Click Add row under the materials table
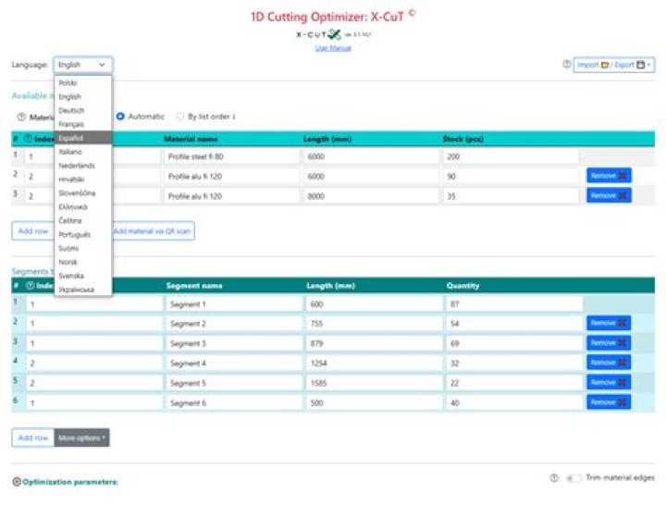The width and height of the screenshot is (666, 506). pyautogui.click(x=32, y=231)
